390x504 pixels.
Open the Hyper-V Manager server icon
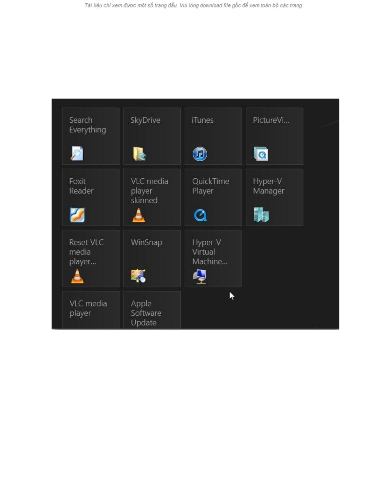click(x=261, y=215)
